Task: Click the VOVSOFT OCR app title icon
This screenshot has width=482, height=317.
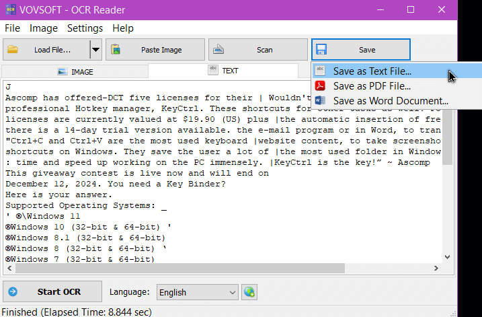Action: tap(11, 9)
